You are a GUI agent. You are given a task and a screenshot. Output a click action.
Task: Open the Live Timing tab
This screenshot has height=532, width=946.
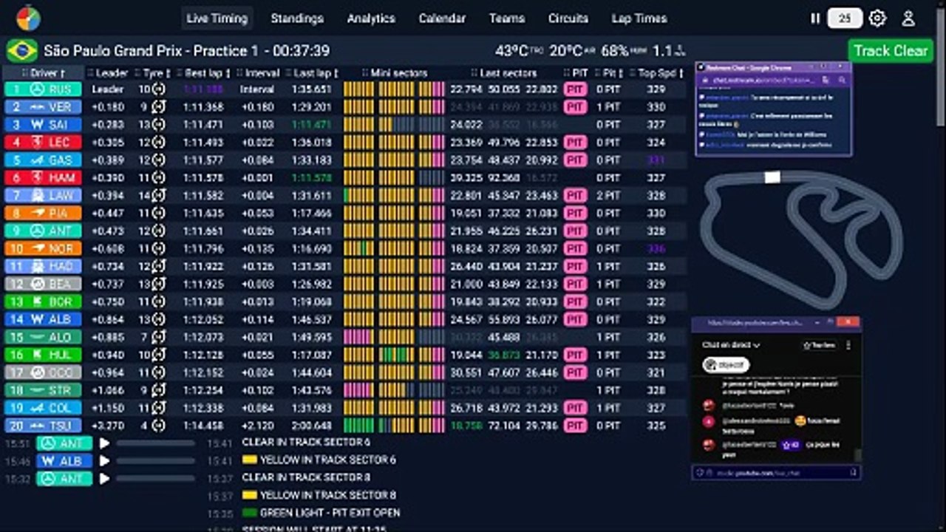tap(217, 18)
